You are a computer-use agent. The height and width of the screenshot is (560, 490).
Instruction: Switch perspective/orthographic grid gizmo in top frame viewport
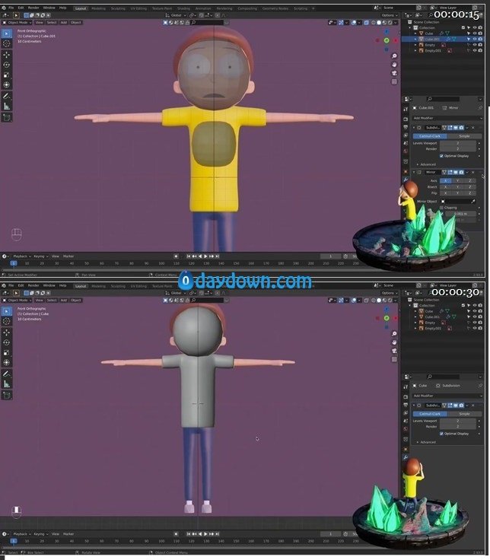pos(394,81)
